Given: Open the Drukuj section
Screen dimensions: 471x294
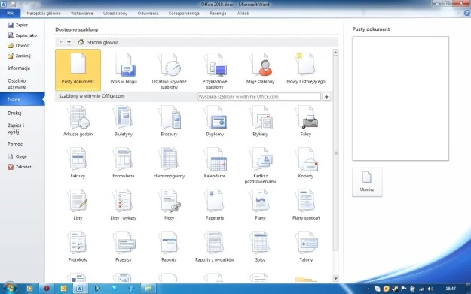Looking at the screenshot, I should coord(14,113).
